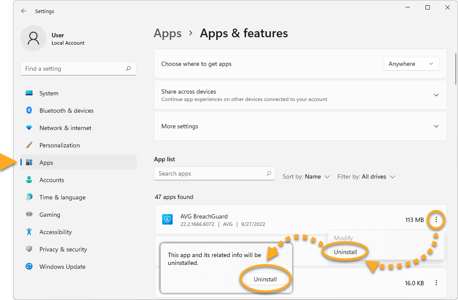
Task: Select Uninstall from the context menu
Action: [346, 252]
